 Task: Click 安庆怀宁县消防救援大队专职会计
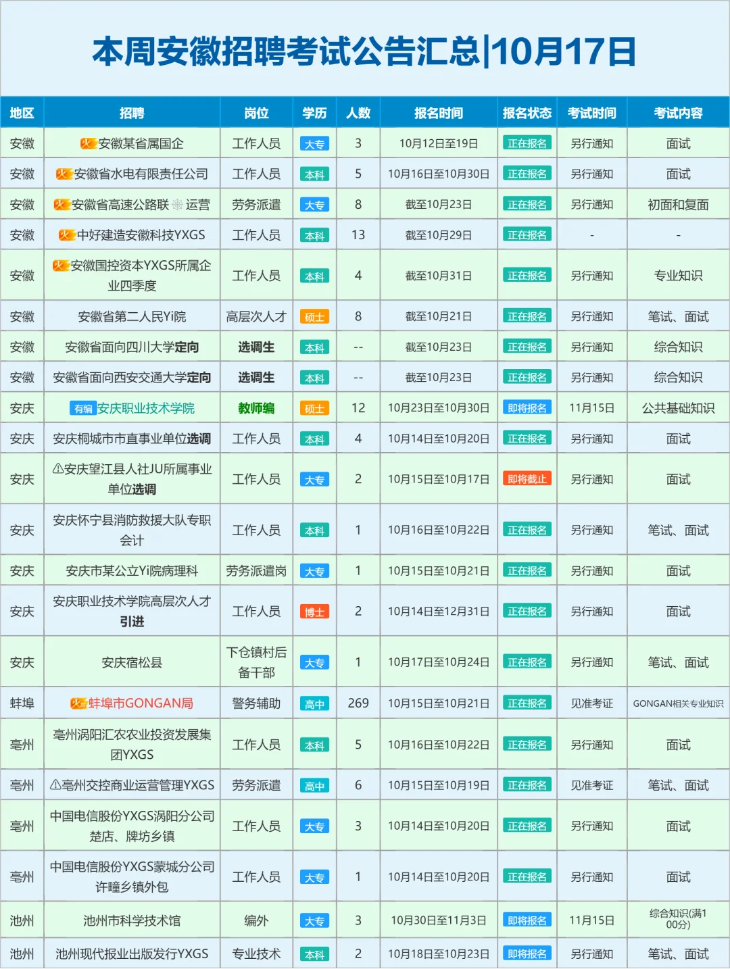coord(132,530)
